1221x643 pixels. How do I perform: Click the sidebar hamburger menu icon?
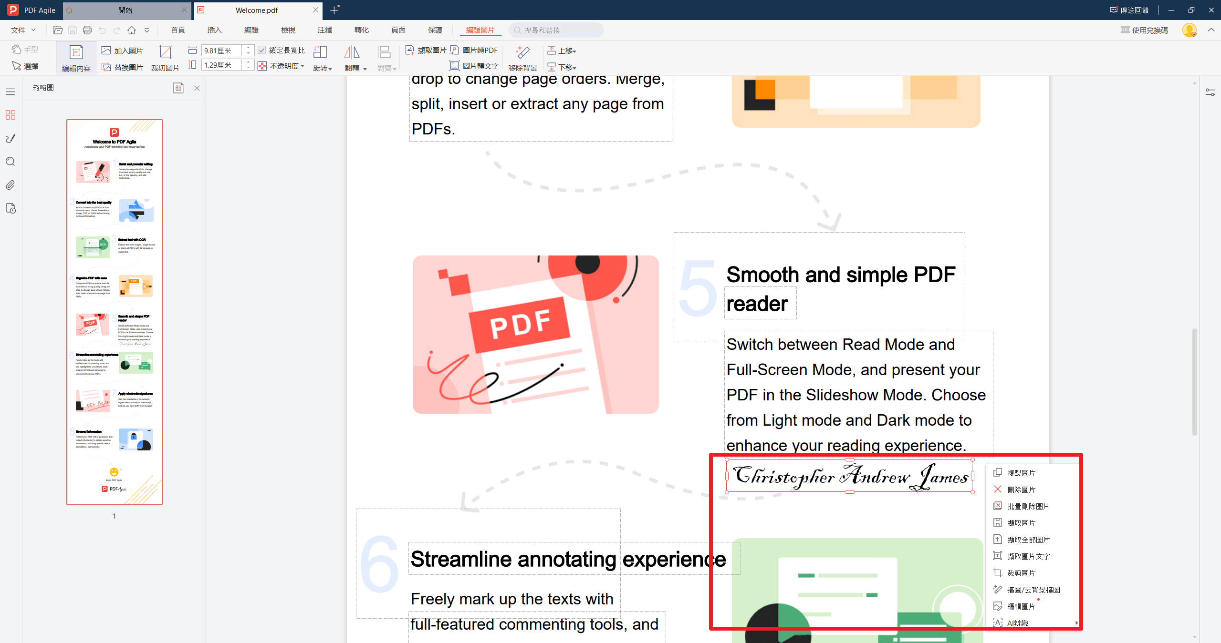(x=10, y=92)
